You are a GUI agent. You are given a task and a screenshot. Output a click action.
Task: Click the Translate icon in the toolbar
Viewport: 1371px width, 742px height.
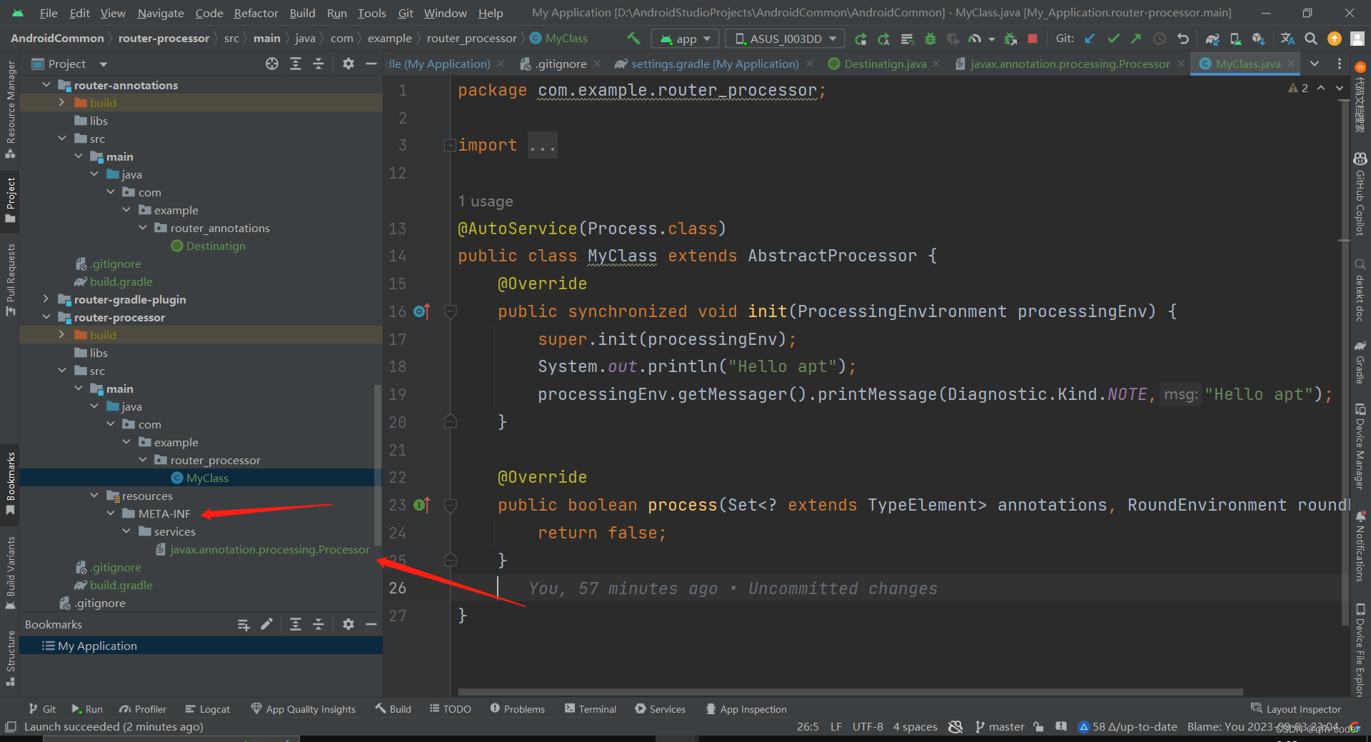[x=1287, y=39]
